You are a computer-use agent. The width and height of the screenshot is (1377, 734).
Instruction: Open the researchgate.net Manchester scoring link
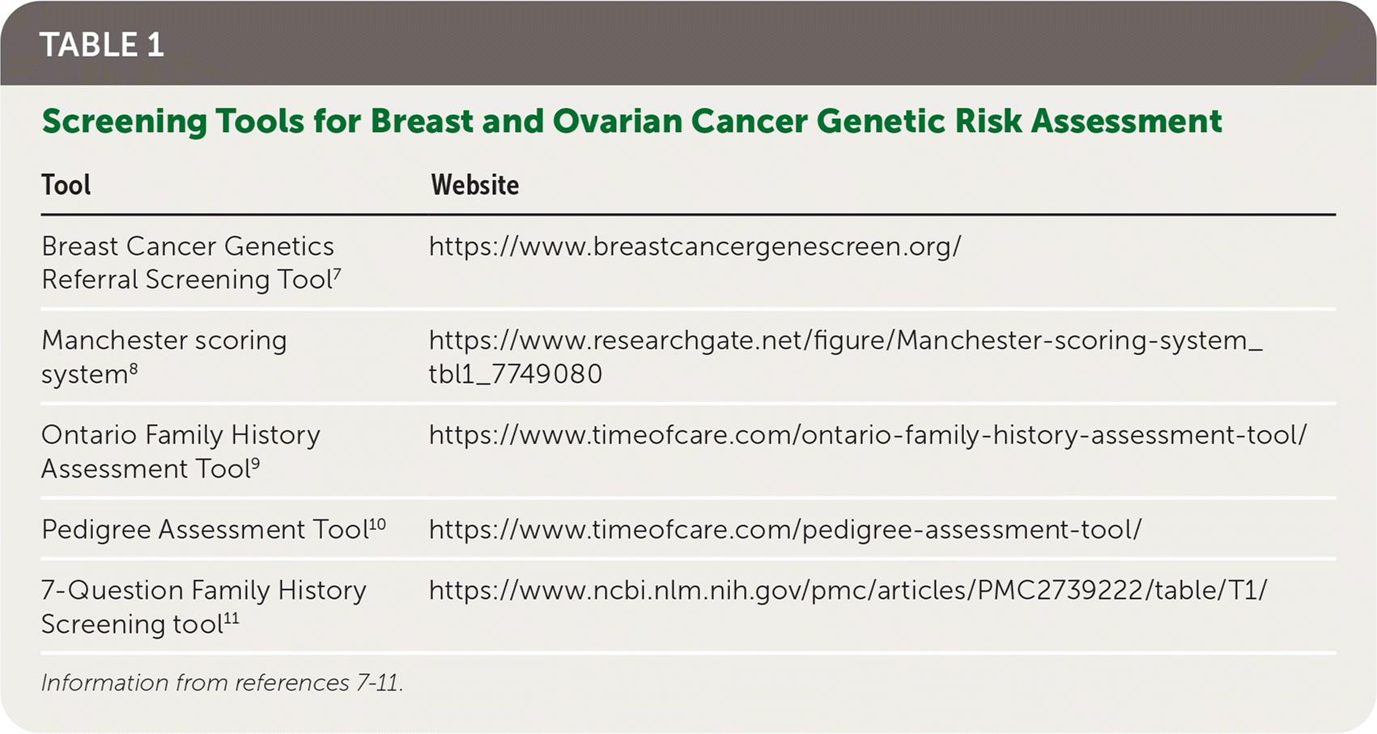[x=845, y=357]
